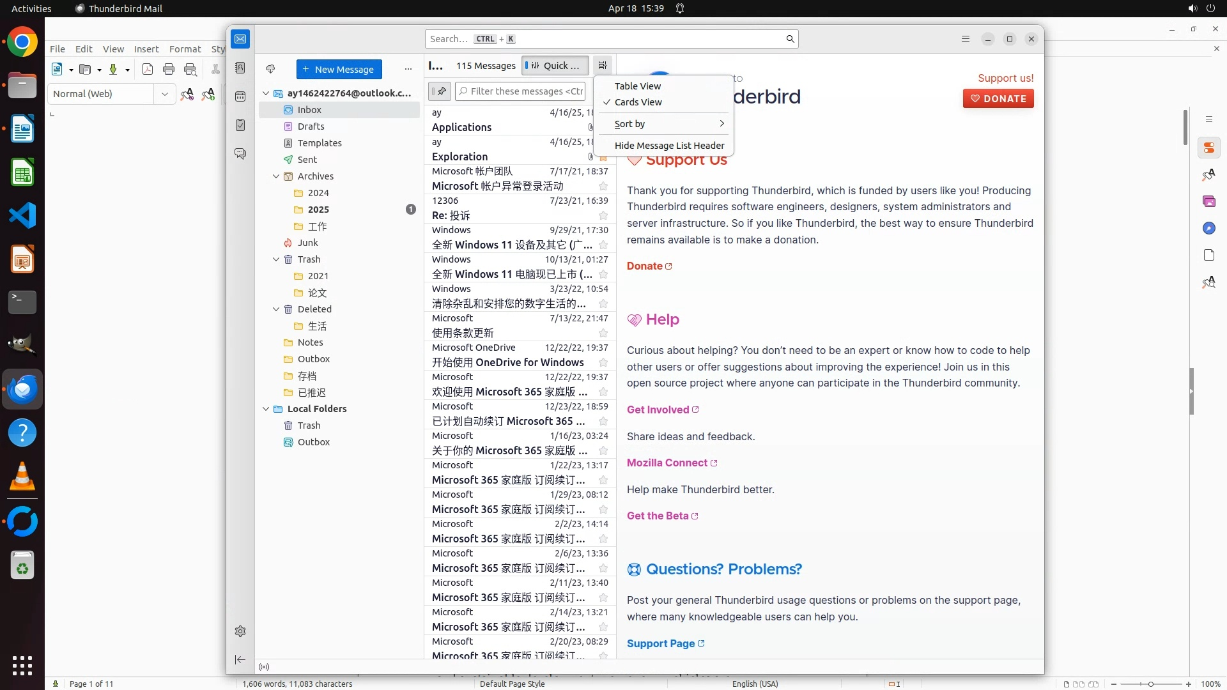Viewport: 1227px width, 690px height.
Task: Click the message list display options icon
Action: [602, 65]
